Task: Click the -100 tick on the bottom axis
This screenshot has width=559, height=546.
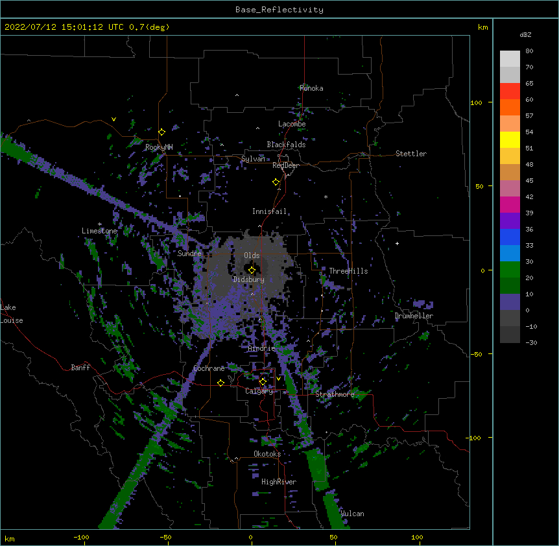Action: [81, 538]
